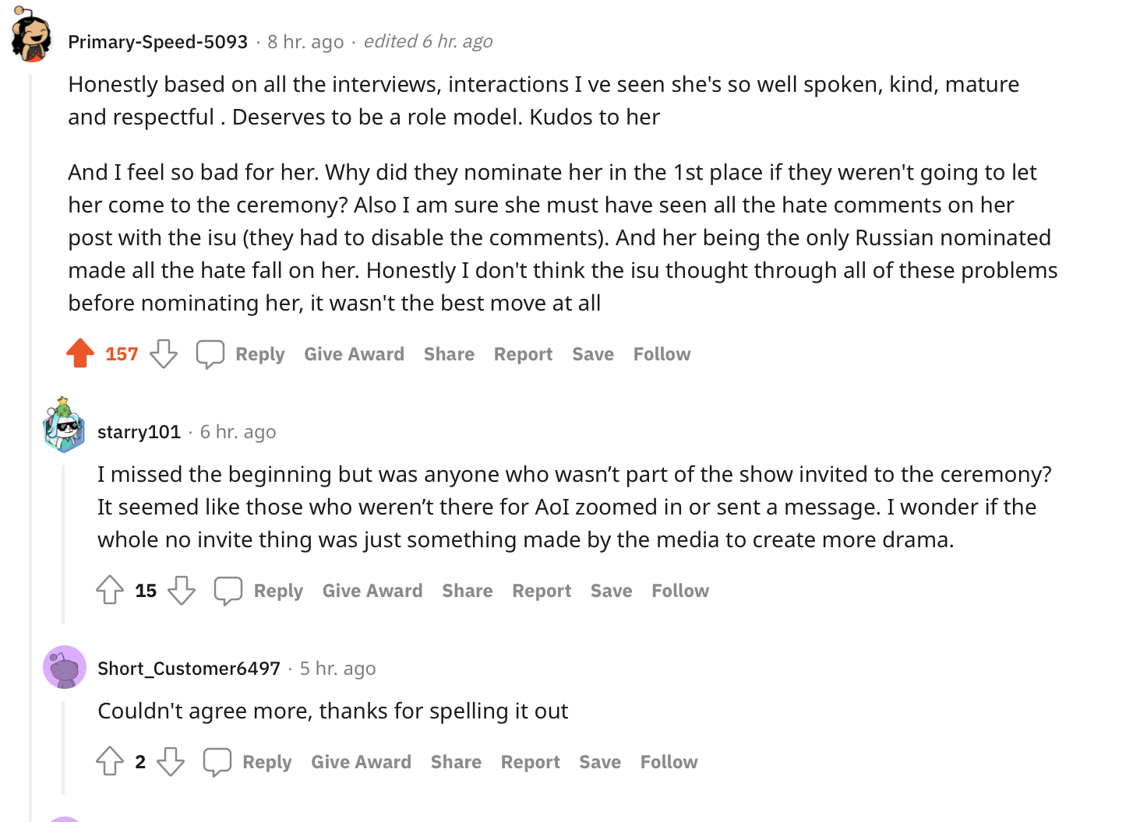Downvote Primary-Speed-5093's comment
This screenshot has width=1133, height=822.
(x=164, y=353)
